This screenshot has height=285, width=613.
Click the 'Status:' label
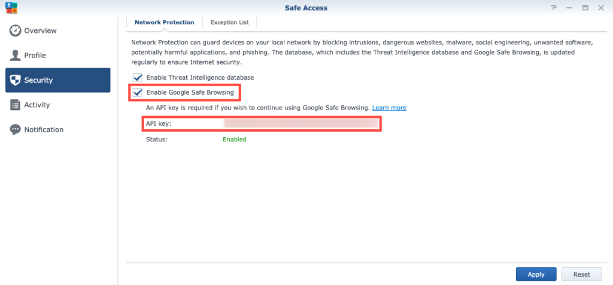coord(157,139)
